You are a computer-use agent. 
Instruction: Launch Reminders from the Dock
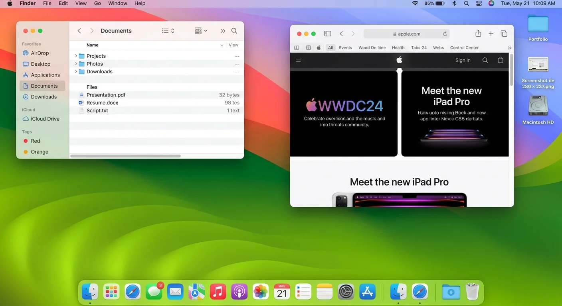coord(303,292)
